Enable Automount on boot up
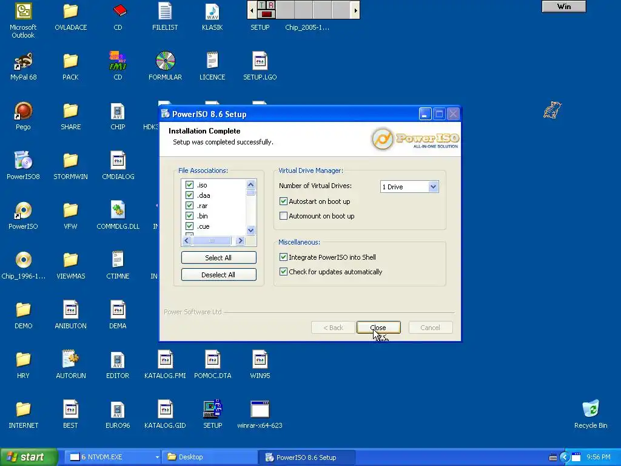This screenshot has height=466, width=621. 283,216
